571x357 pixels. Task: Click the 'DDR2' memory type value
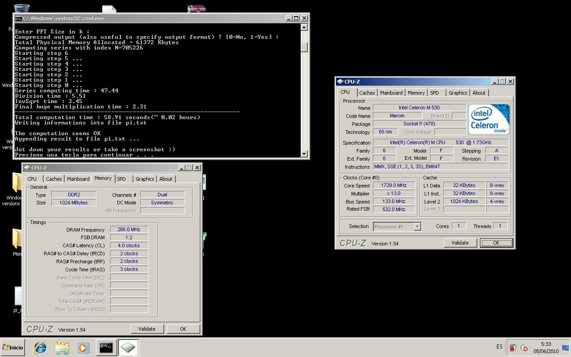pyautogui.click(x=74, y=195)
